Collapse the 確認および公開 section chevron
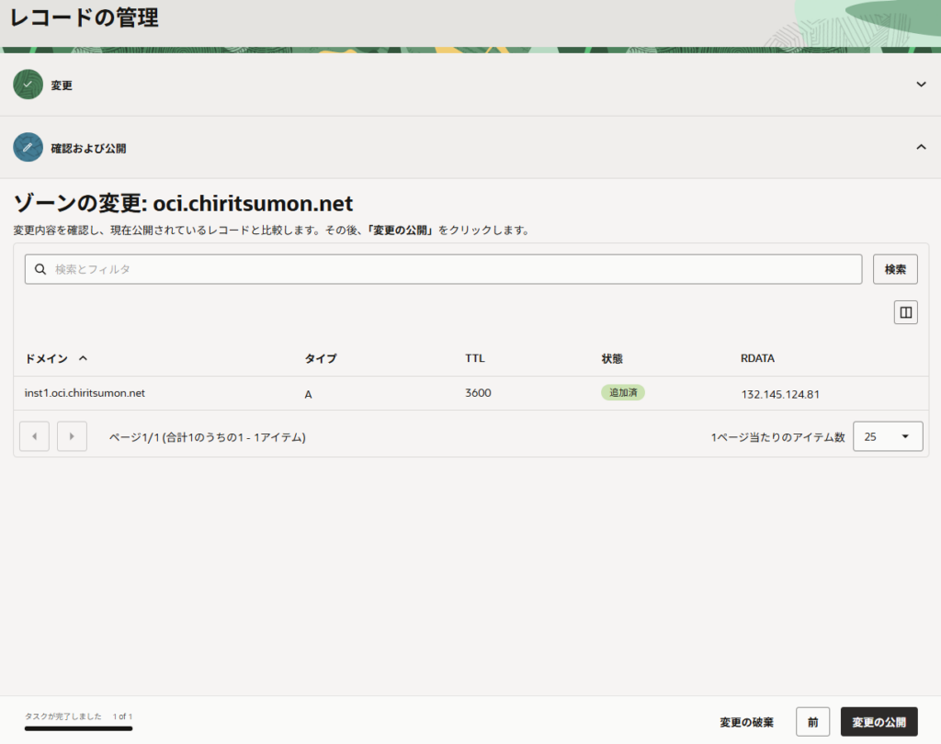The width and height of the screenshot is (941, 744). tap(921, 147)
